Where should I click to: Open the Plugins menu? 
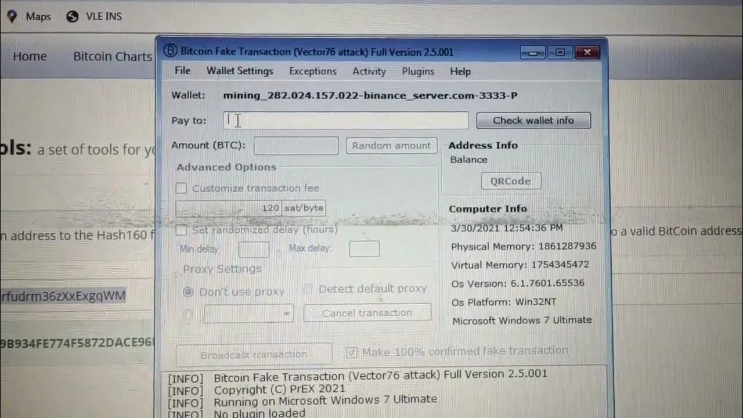tap(418, 71)
